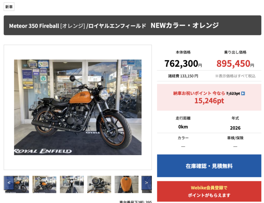Screen dimensions: 264x203
Task: Click the 諸経費 133,150円 text
Action: point(183,76)
